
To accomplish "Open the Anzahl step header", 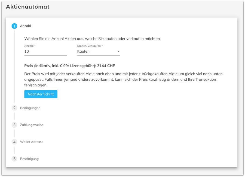I will (26, 26).
